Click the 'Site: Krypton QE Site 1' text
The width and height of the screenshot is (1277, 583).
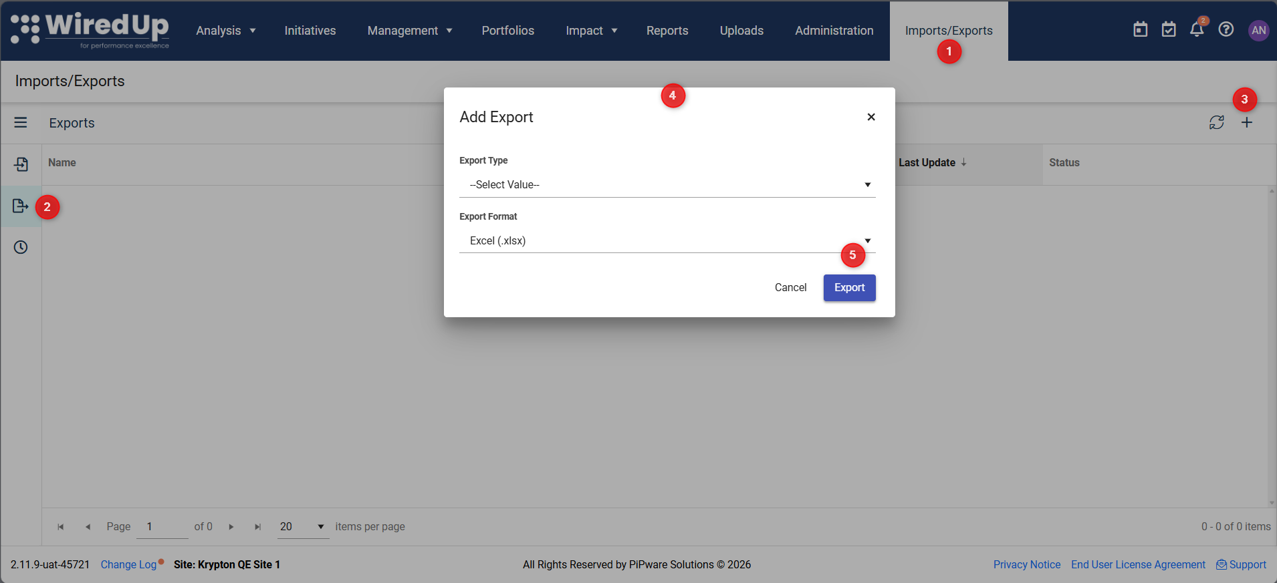(x=227, y=565)
